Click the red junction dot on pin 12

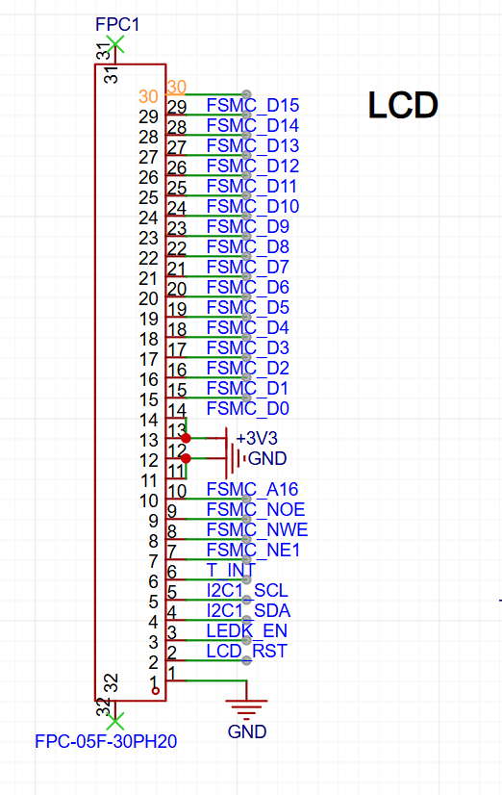186,458
